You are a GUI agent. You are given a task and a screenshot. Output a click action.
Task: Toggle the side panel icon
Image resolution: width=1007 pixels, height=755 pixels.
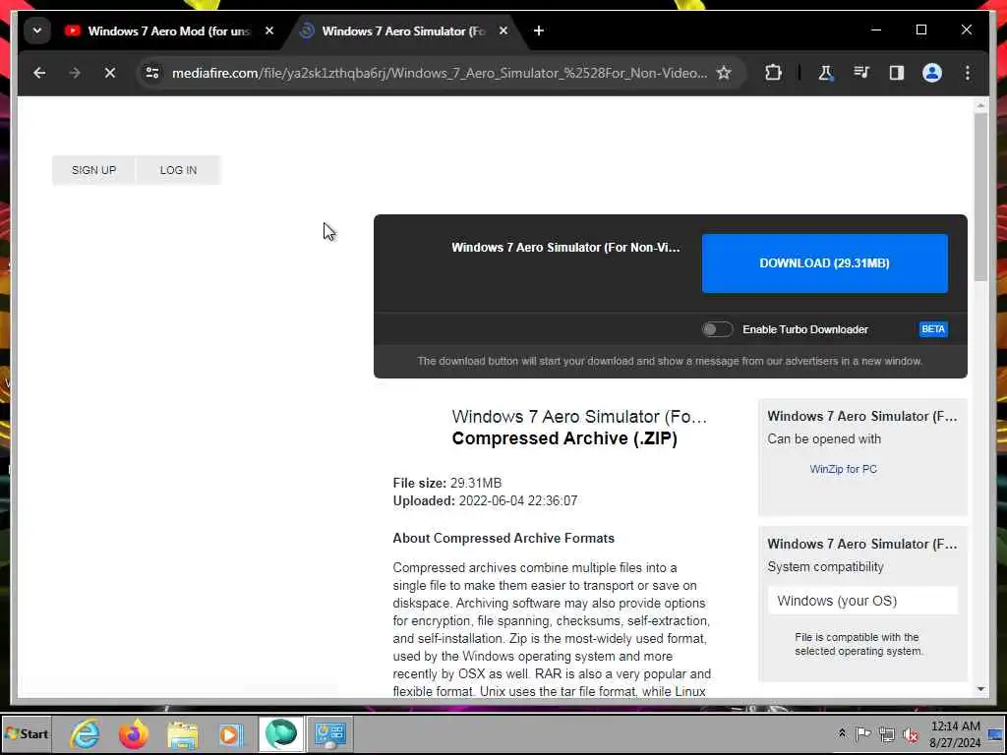897,73
